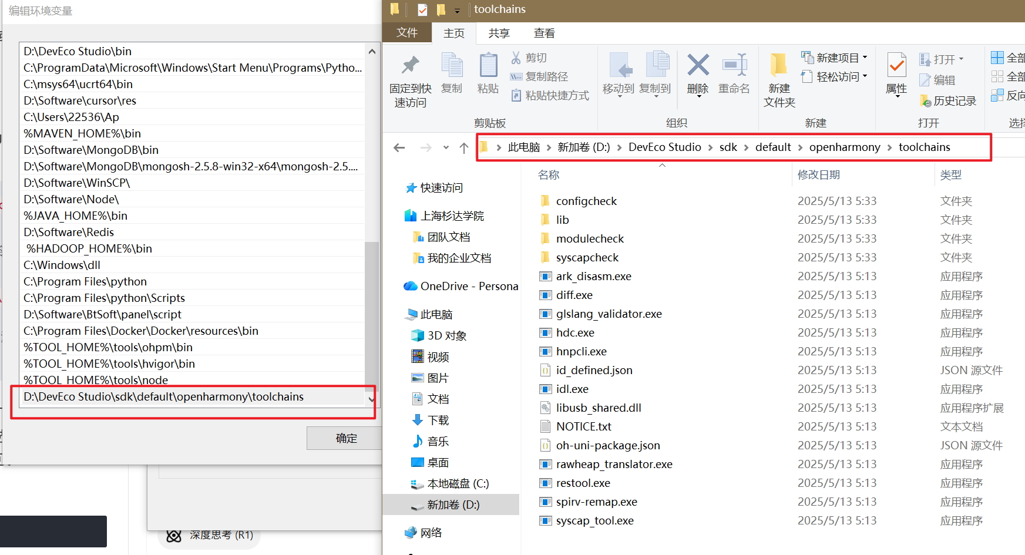
Task: Click the Forward navigation arrow
Action: pos(426,147)
